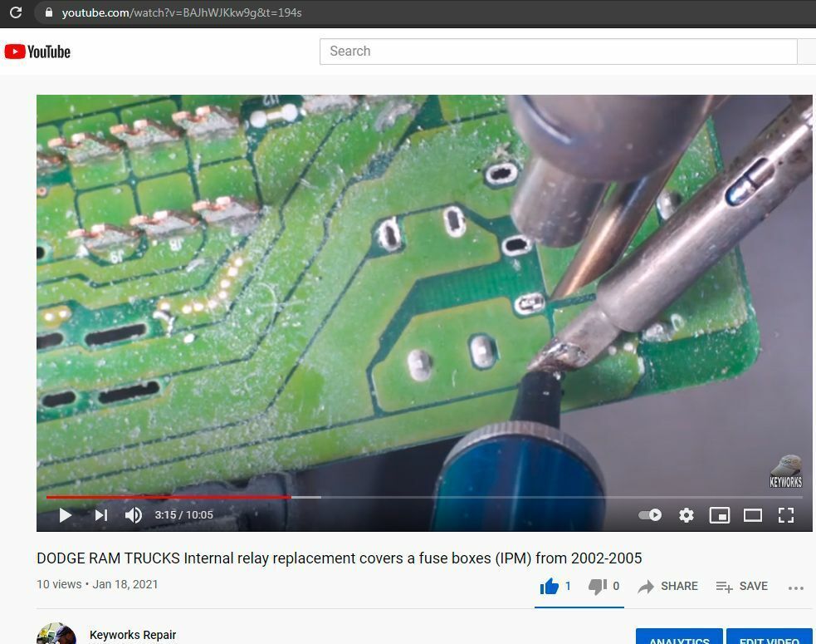Dislike the video with thumbs down
This screenshot has height=644, width=816.
(x=598, y=587)
